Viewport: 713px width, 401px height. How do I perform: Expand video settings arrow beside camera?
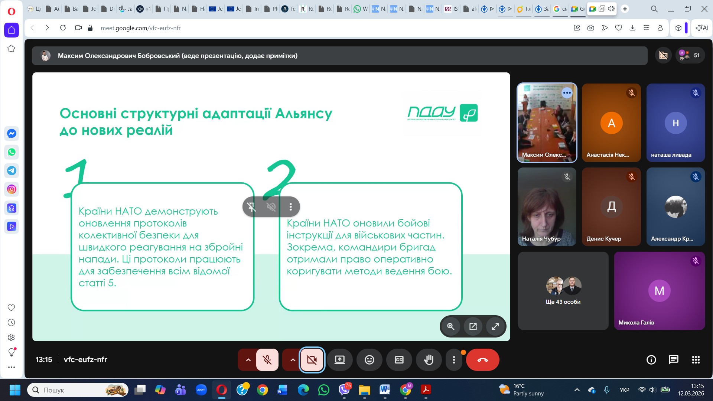tap(293, 359)
